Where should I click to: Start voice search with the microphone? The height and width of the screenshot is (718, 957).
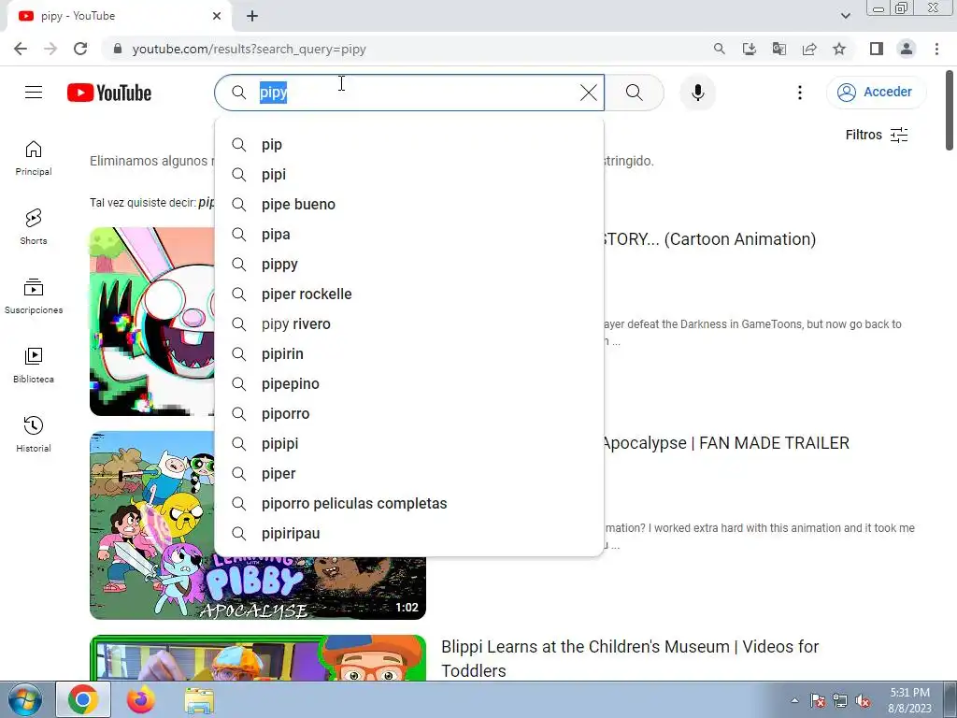pos(697,93)
